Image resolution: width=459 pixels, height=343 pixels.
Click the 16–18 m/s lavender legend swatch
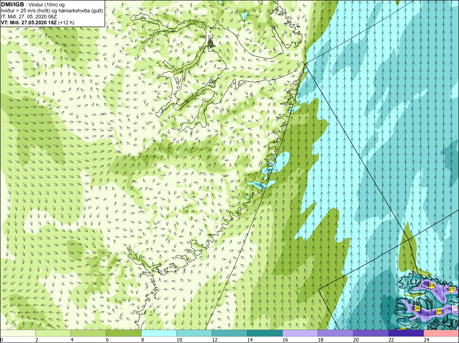pyautogui.click(x=300, y=333)
